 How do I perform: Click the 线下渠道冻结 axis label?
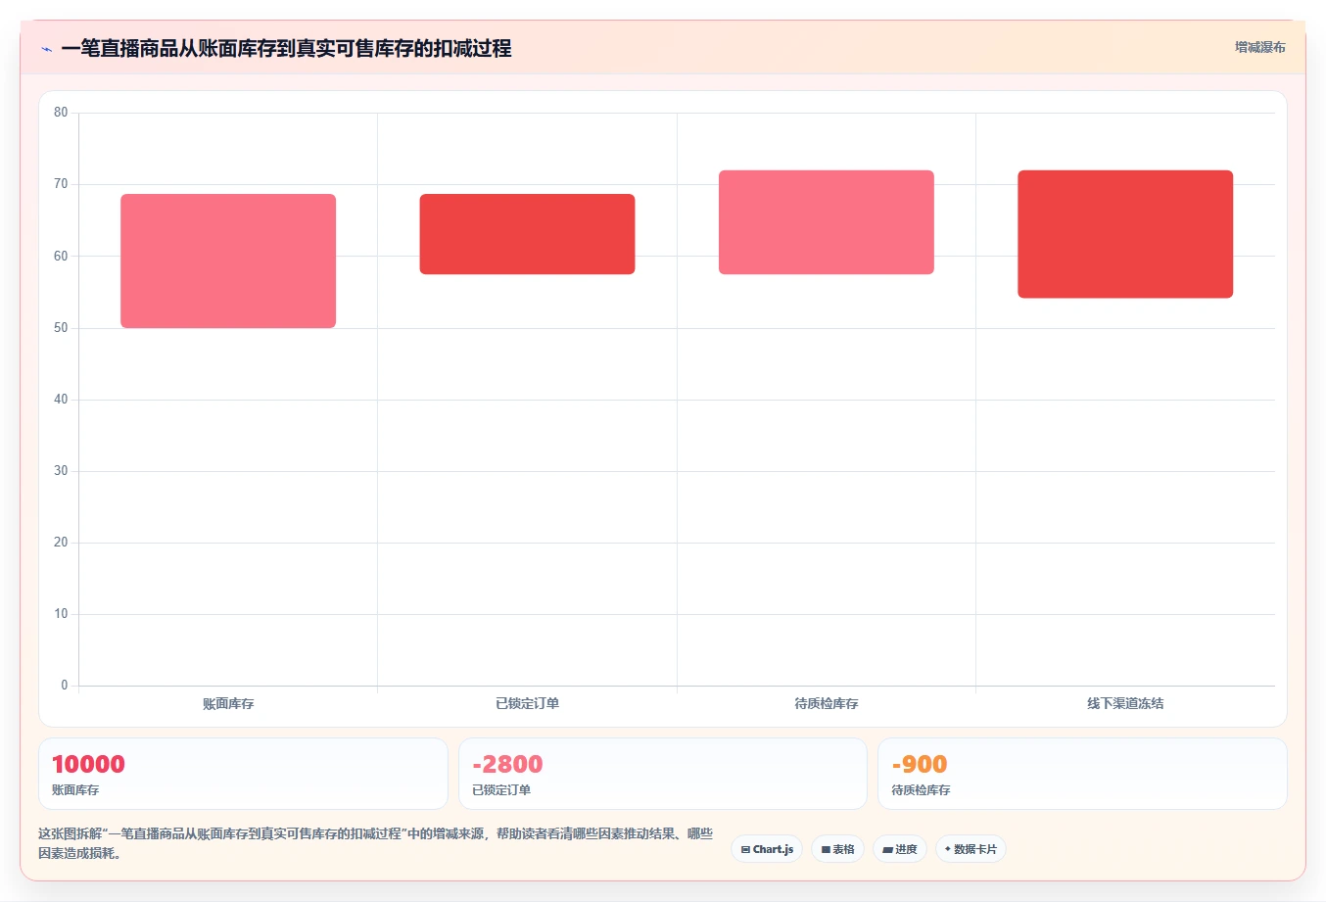pos(1125,703)
